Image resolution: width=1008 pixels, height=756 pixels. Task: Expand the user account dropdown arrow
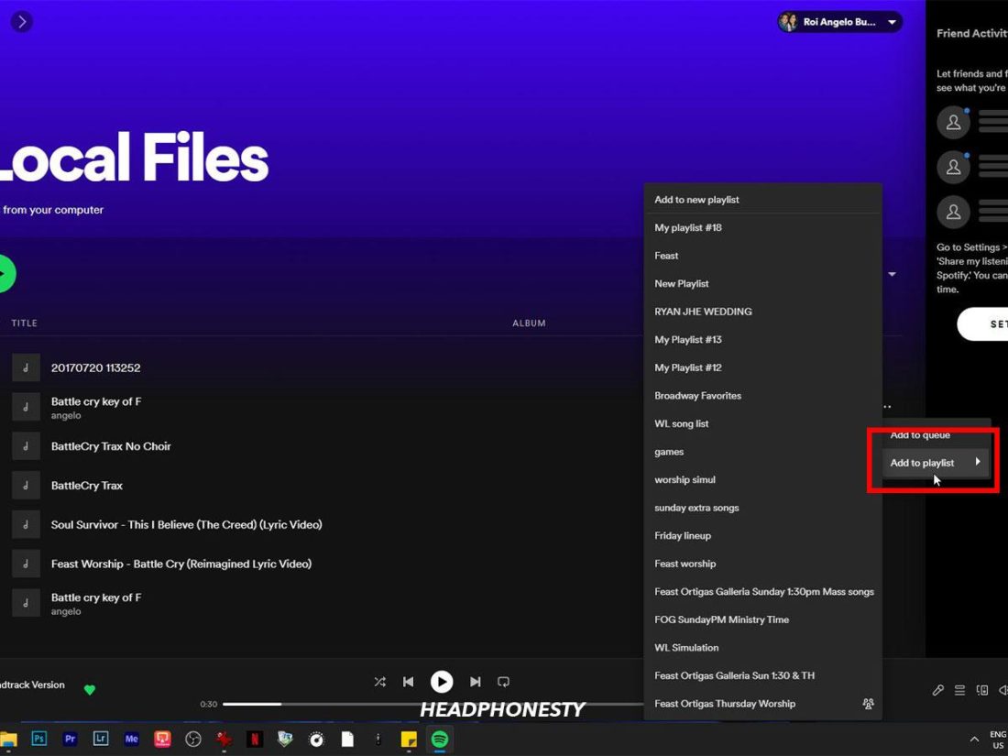[893, 23]
